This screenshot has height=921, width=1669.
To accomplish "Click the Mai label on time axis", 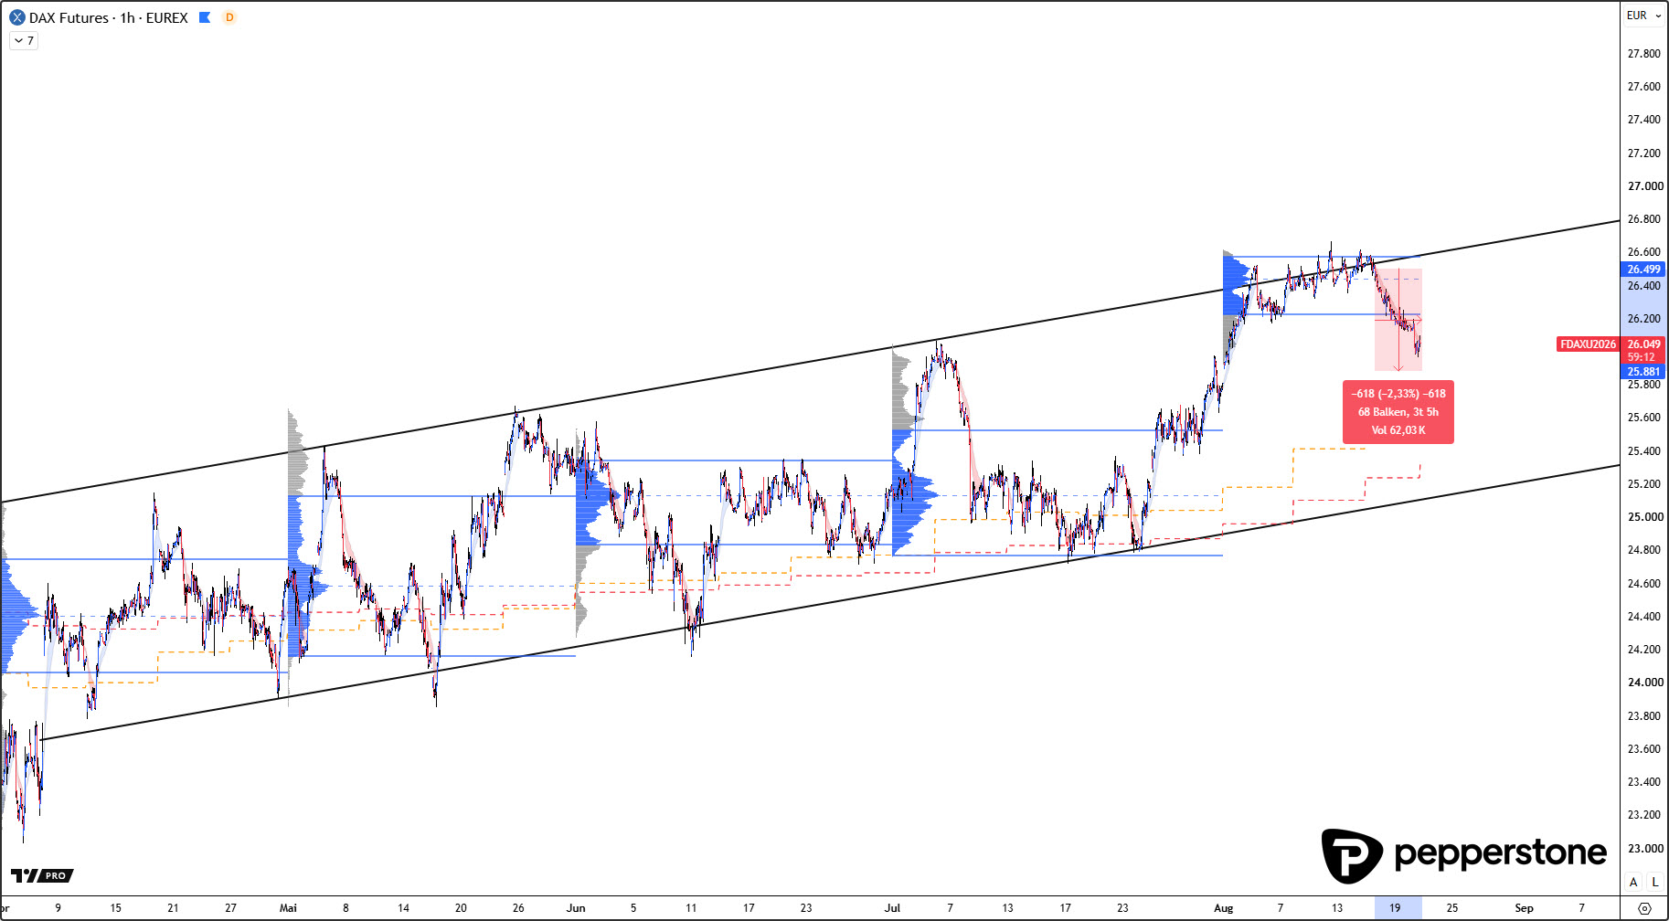I will click(288, 908).
